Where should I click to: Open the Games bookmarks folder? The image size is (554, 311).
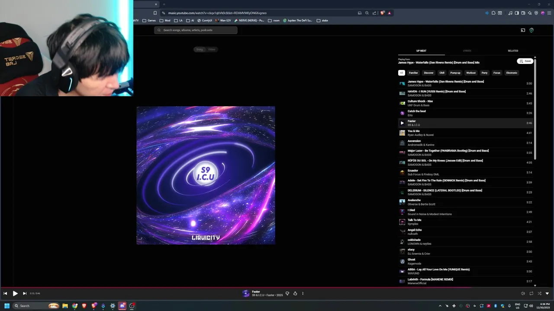click(x=149, y=20)
